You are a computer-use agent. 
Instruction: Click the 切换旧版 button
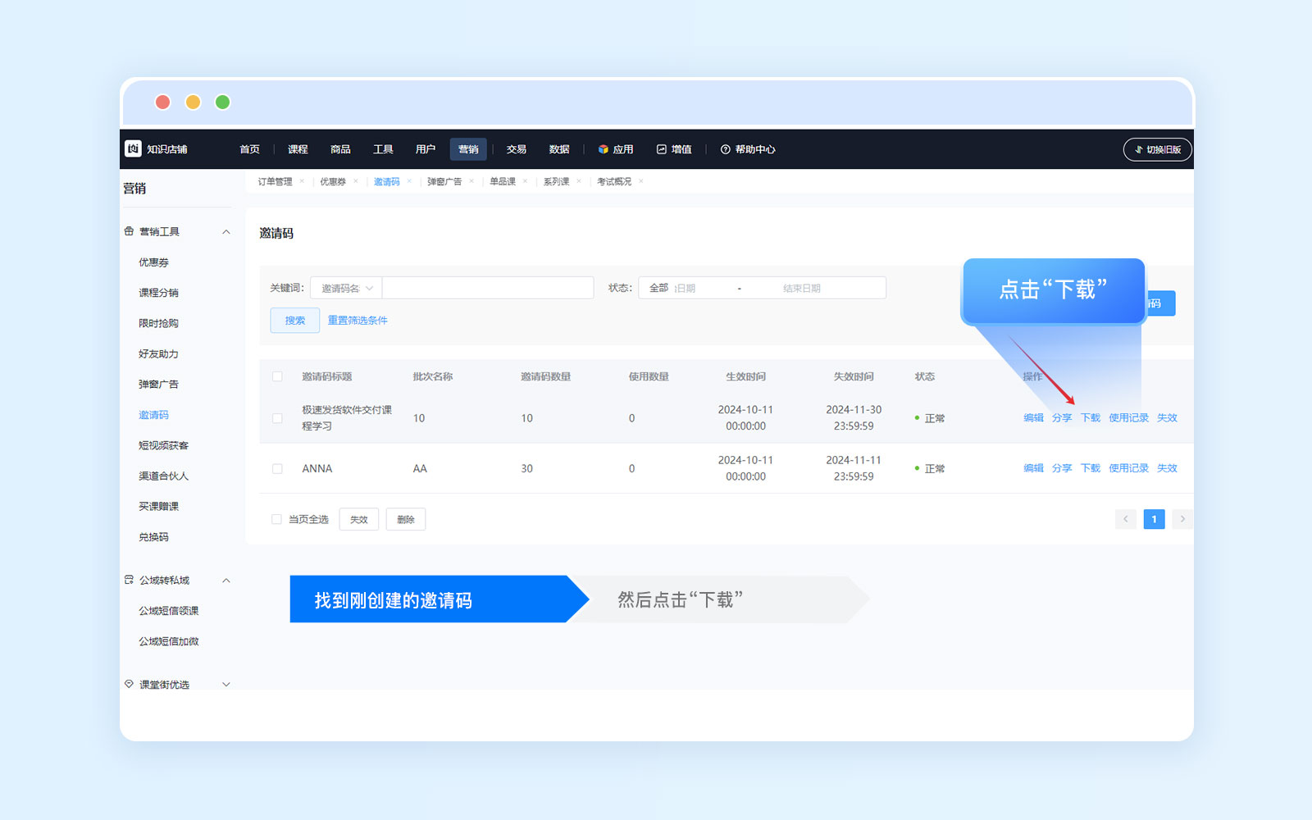point(1158,149)
